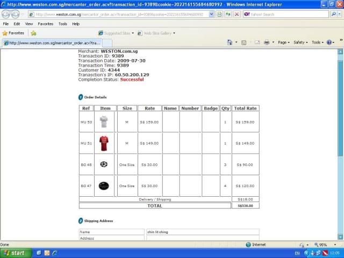Open a new blank tab
This screenshot has width=344, height=258.
(x=107, y=43)
